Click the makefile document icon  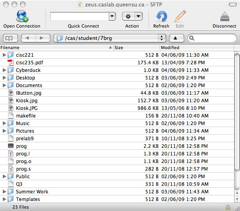[x=11, y=115]
